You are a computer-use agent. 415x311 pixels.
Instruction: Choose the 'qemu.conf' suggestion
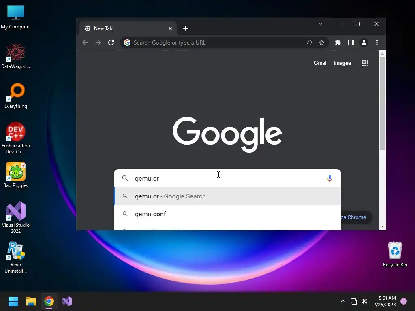tap(228, 214)
